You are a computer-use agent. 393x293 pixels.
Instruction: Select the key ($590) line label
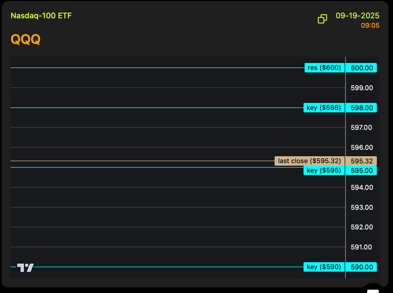point(324,267)
